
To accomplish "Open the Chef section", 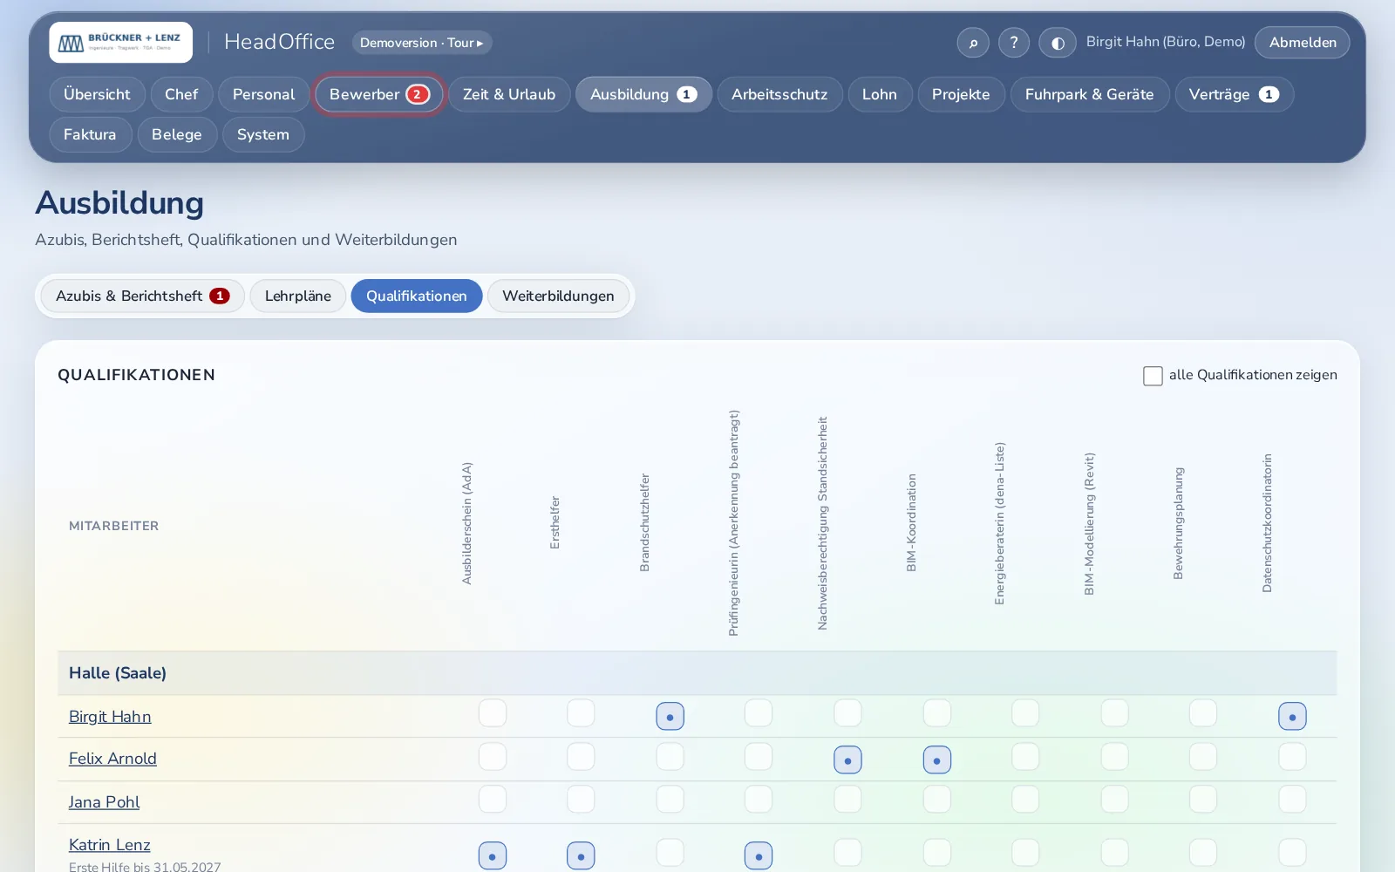I will 181,94.
